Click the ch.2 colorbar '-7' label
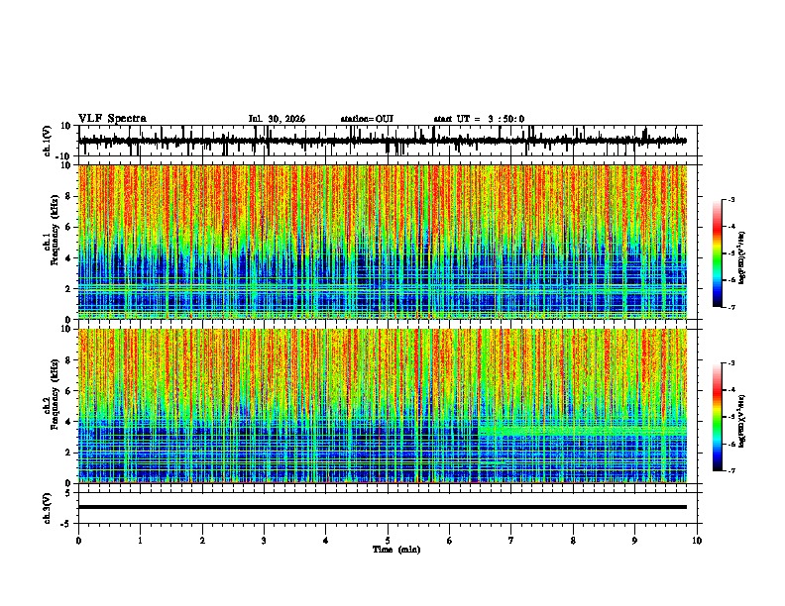 tap(731, 470)
